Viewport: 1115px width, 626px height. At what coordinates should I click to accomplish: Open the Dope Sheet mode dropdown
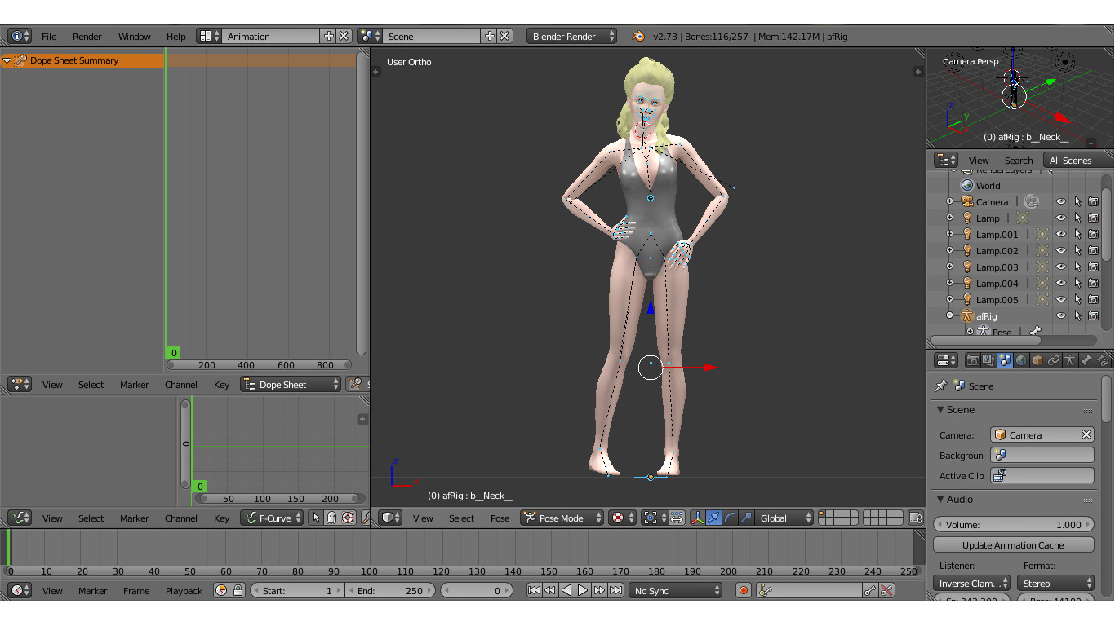pyautogui.click(x=291, y=384)
